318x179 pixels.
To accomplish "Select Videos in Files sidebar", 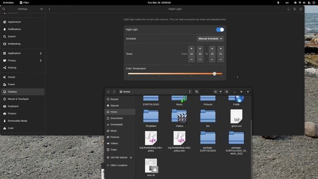I will 120,143.
